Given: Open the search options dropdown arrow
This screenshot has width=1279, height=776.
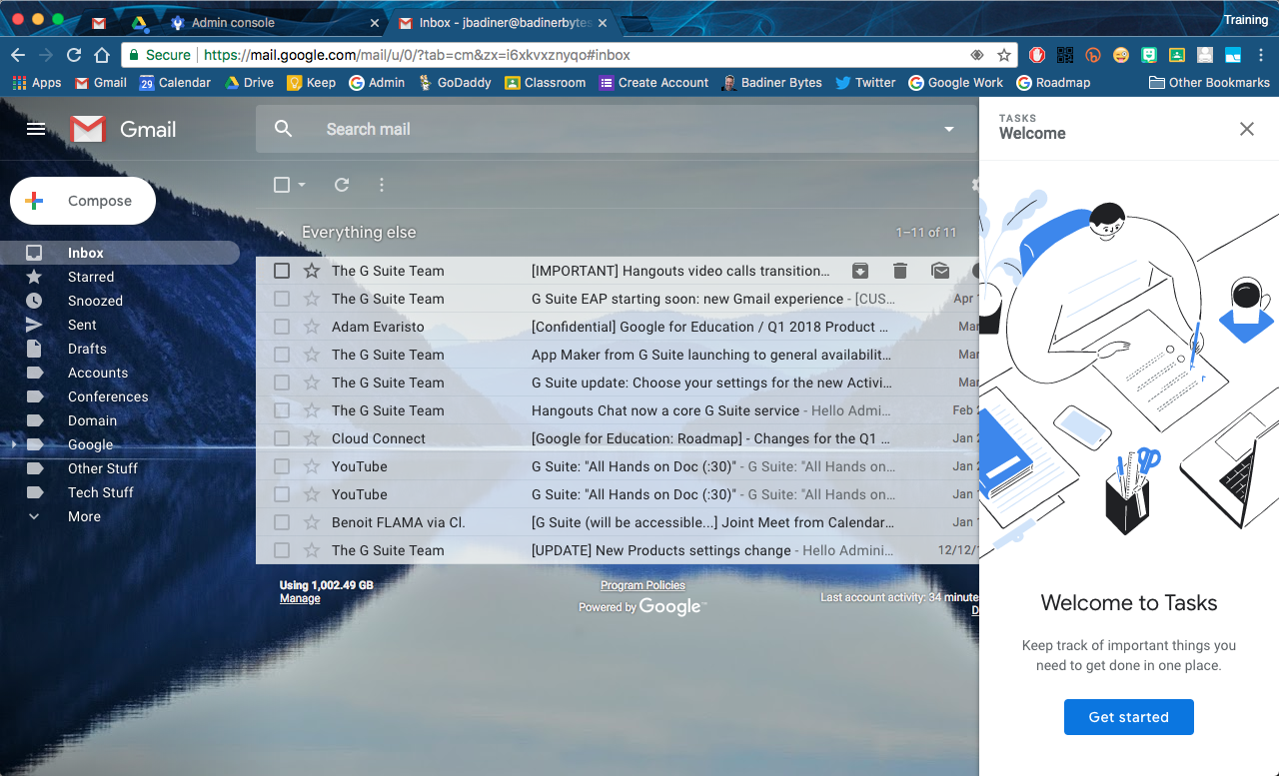Looking at the screenshot, I should pyautogui.click(x=949, y=129).
